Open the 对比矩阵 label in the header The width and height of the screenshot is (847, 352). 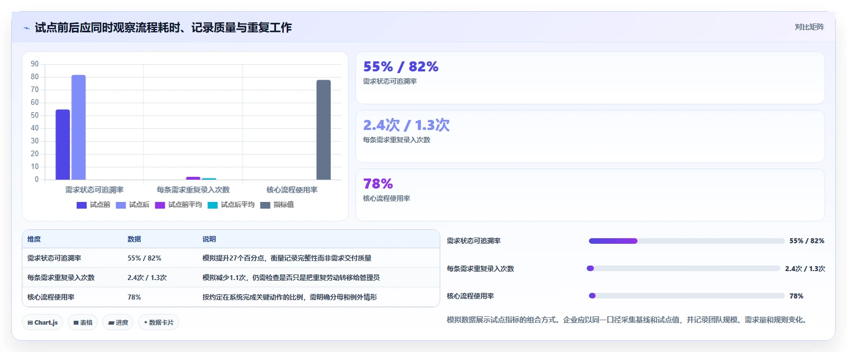coord(809,27)
